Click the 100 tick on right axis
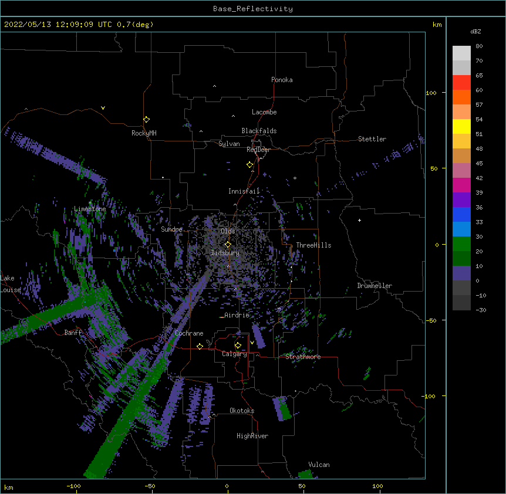506x494 pixels. coord(431,93)
